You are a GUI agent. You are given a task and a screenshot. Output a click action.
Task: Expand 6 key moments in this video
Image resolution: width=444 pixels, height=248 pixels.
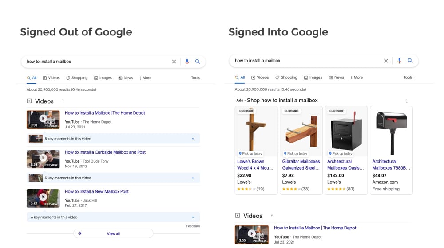113,217
